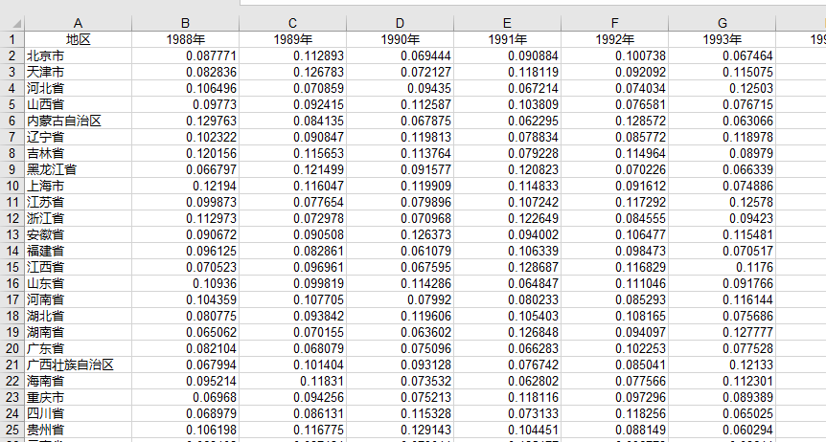Screen dimensions: 826x442
Task: Click the 四川省 cell
Action: [x=78, y=413]
